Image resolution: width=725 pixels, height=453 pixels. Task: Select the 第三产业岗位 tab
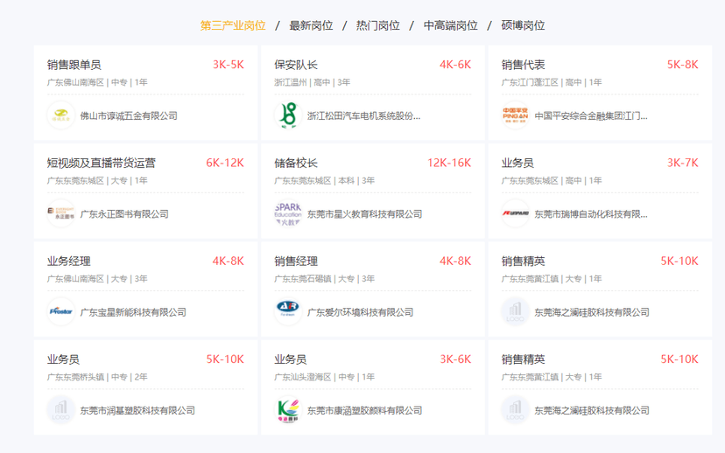(233, 25)
